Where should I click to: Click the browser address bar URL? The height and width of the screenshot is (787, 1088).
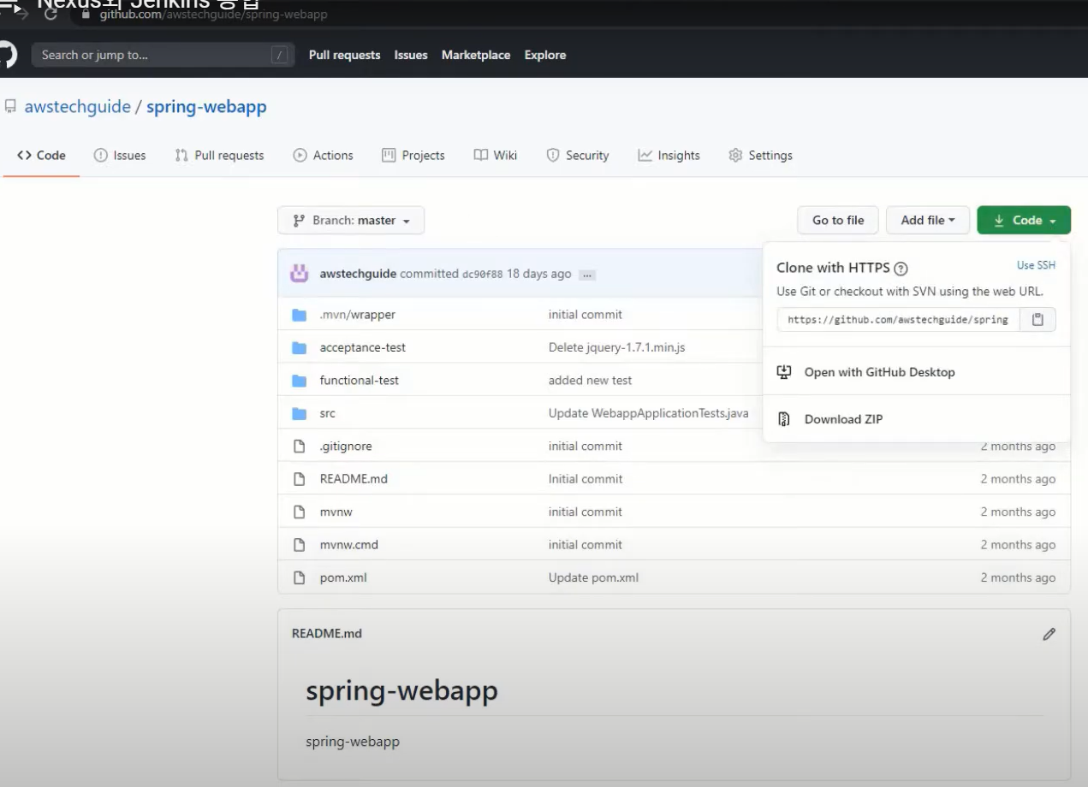pos(213,15)
